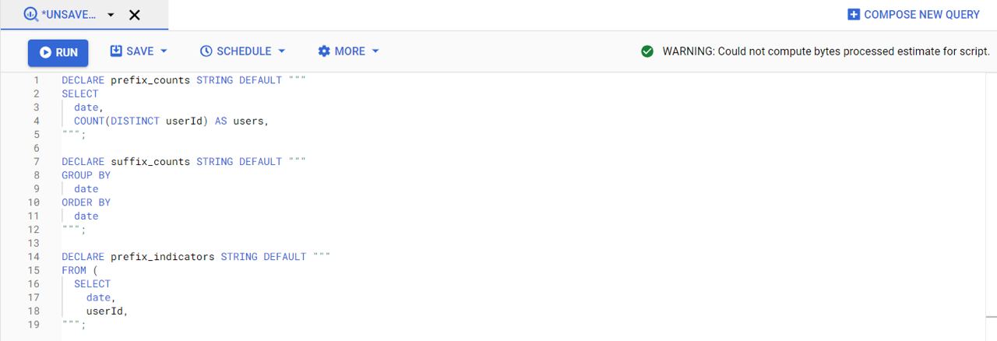
Task: Click the COMPOSE NEW QUERY text
Action: (921, 15)
